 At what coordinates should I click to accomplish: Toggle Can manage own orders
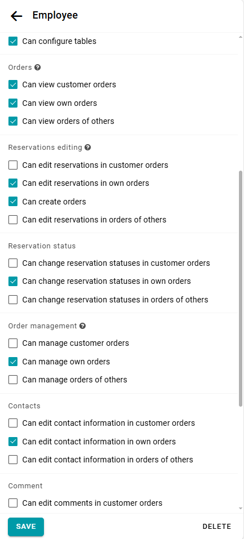[x=13, y=362]
